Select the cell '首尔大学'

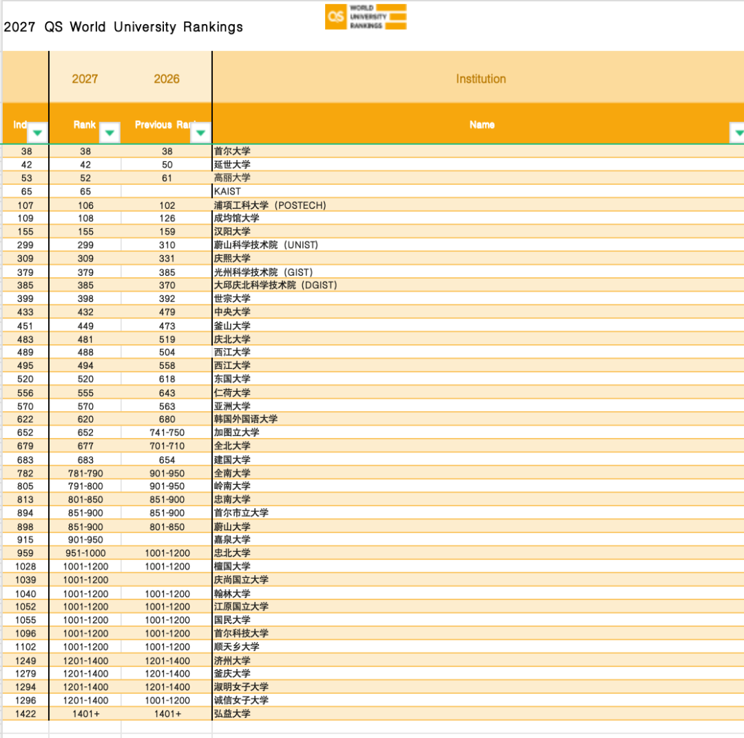coord(478,151)
